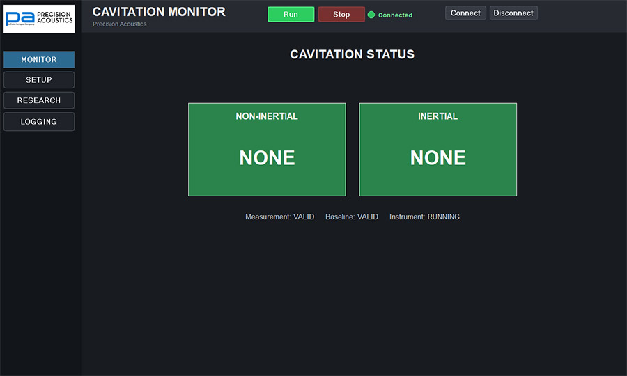Viewport: 627px width, 376px height.
Task: Click the Instrument: RUNNING status text
Action: [424, 217]
